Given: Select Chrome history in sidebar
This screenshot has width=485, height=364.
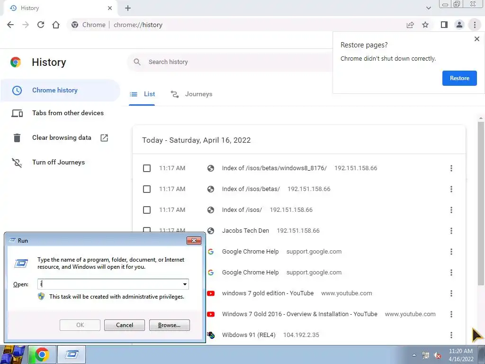Looking at the screenshot, I should click(60, 91).
